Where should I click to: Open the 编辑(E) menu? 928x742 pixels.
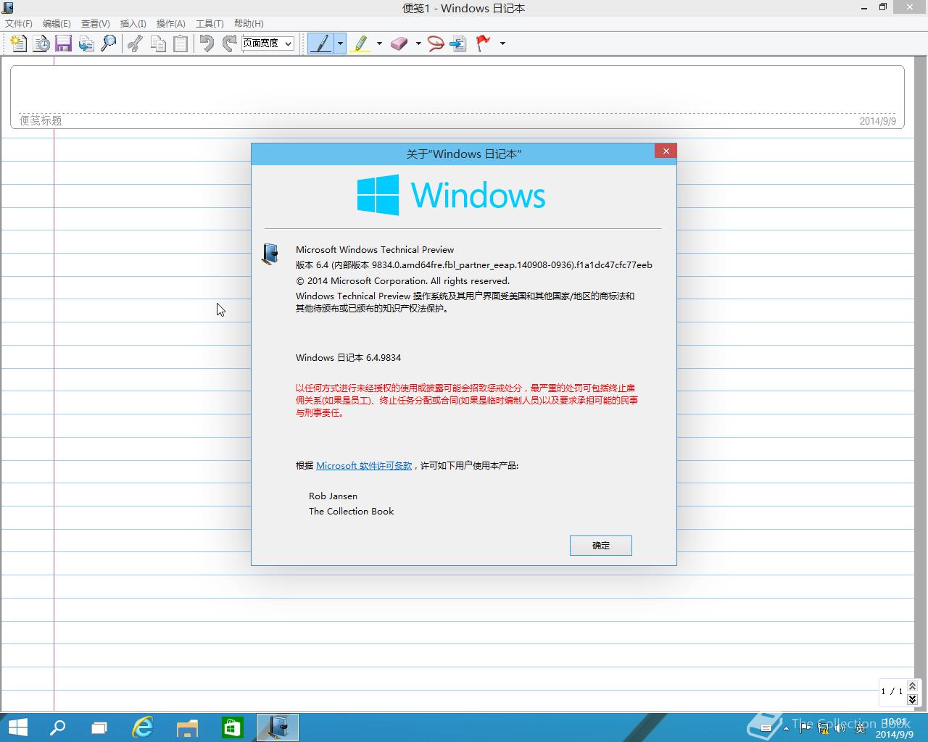coord(57,24)
